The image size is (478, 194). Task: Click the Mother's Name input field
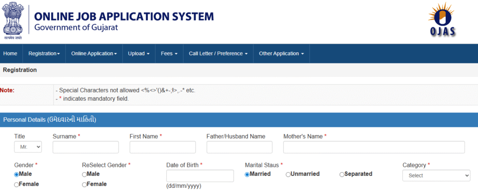pos(374,147)
